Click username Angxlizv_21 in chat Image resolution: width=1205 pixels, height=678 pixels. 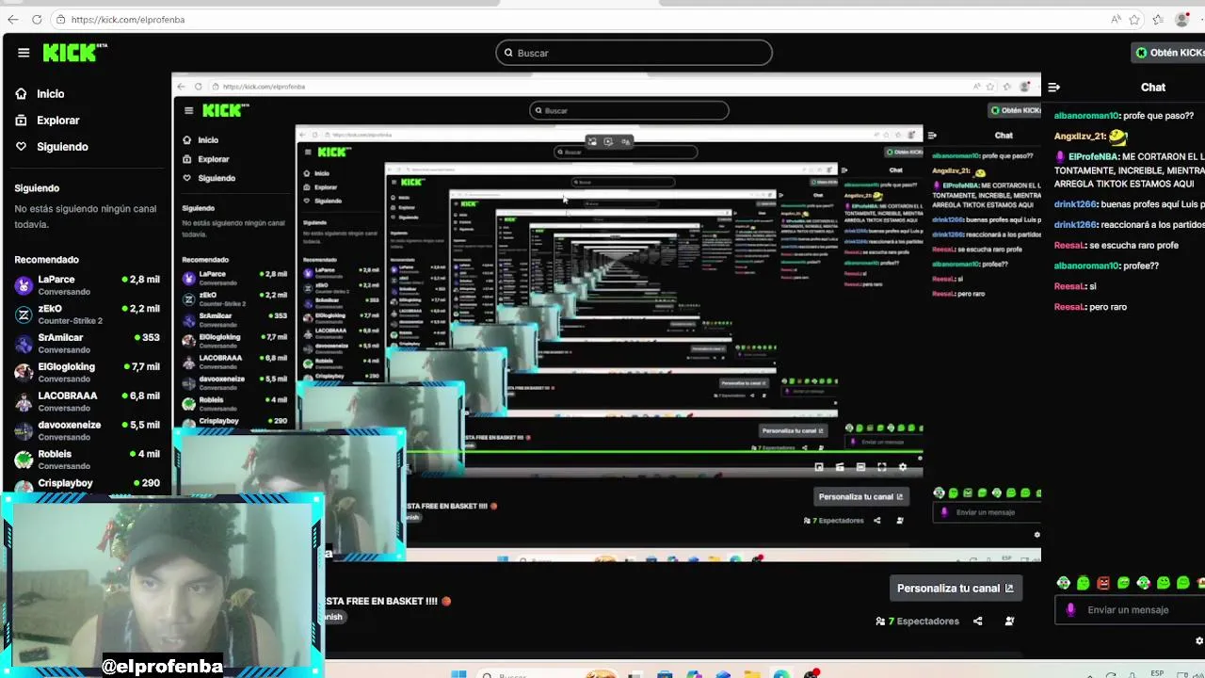[x=1079, y=136]
